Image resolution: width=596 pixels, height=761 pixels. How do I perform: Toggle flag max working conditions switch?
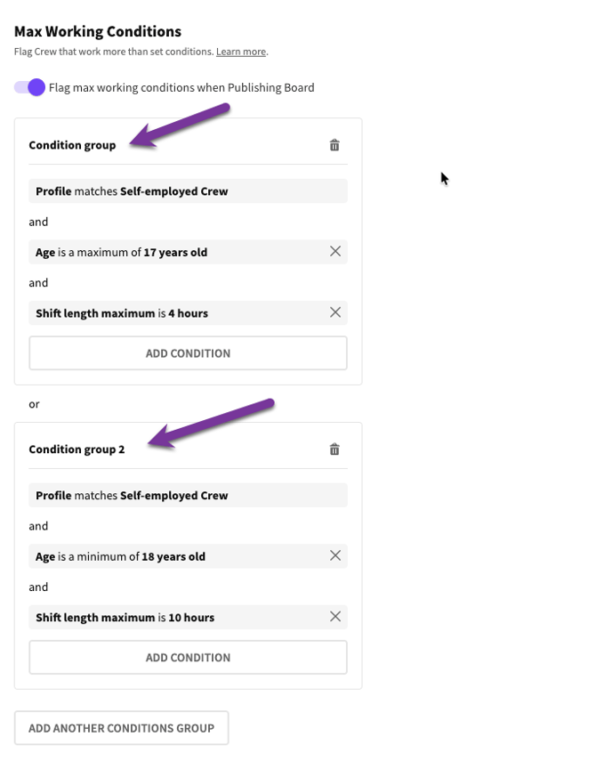[x=29, y=87]
